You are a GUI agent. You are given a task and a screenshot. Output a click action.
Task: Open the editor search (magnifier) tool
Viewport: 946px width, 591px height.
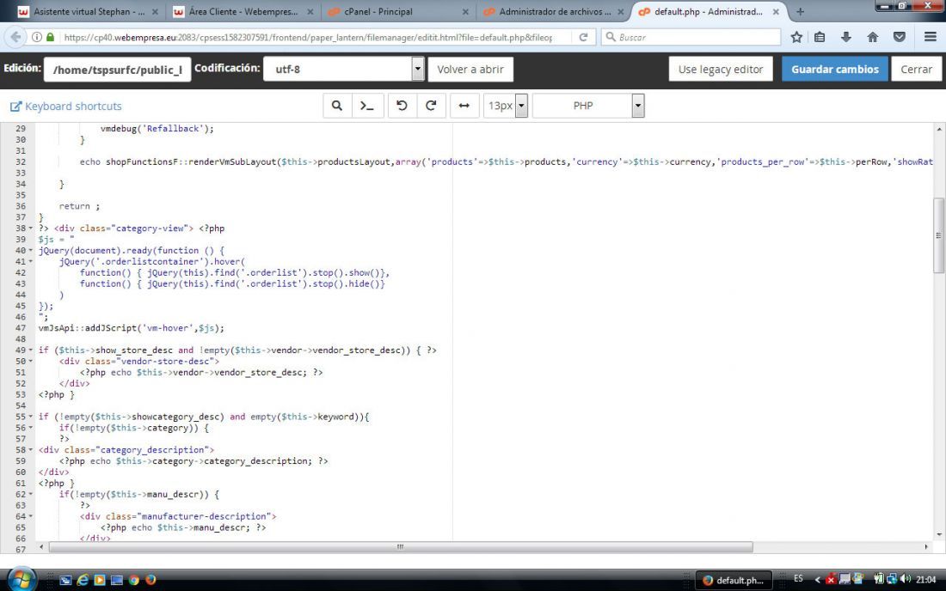(x=337, y=106)
